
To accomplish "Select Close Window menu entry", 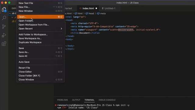I will 41,79.
